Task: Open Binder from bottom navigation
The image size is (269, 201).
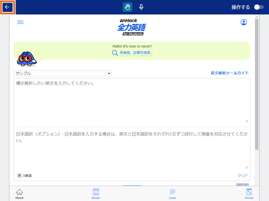Action: click(96, 193)
